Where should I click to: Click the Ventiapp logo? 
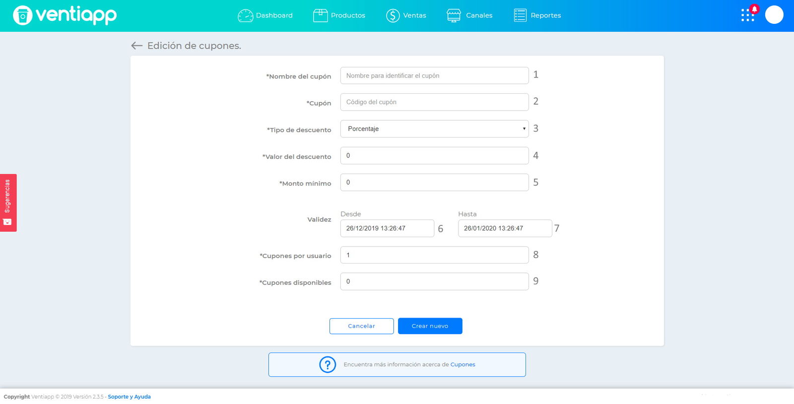[65, 15]
